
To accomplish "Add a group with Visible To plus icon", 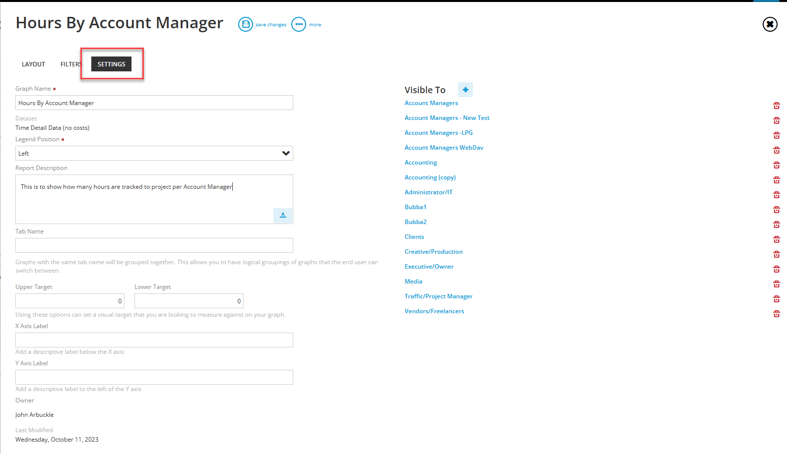I will pyautogui.click(x=465, y=90).
